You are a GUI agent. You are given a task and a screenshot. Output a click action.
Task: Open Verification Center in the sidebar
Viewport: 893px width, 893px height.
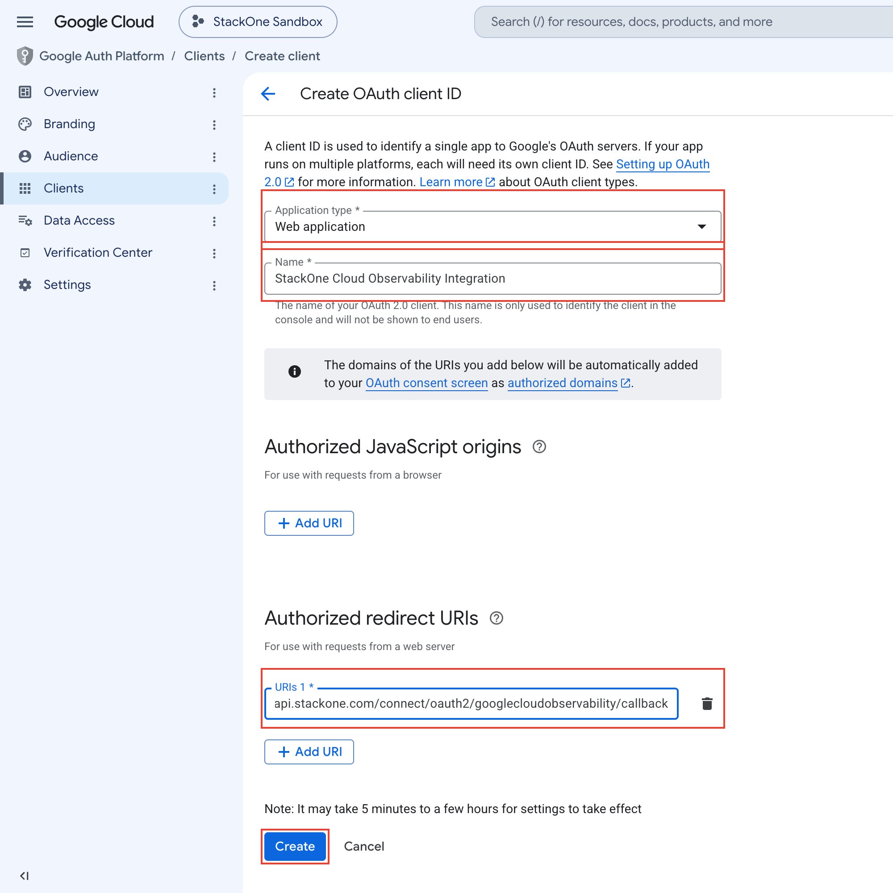114,252
